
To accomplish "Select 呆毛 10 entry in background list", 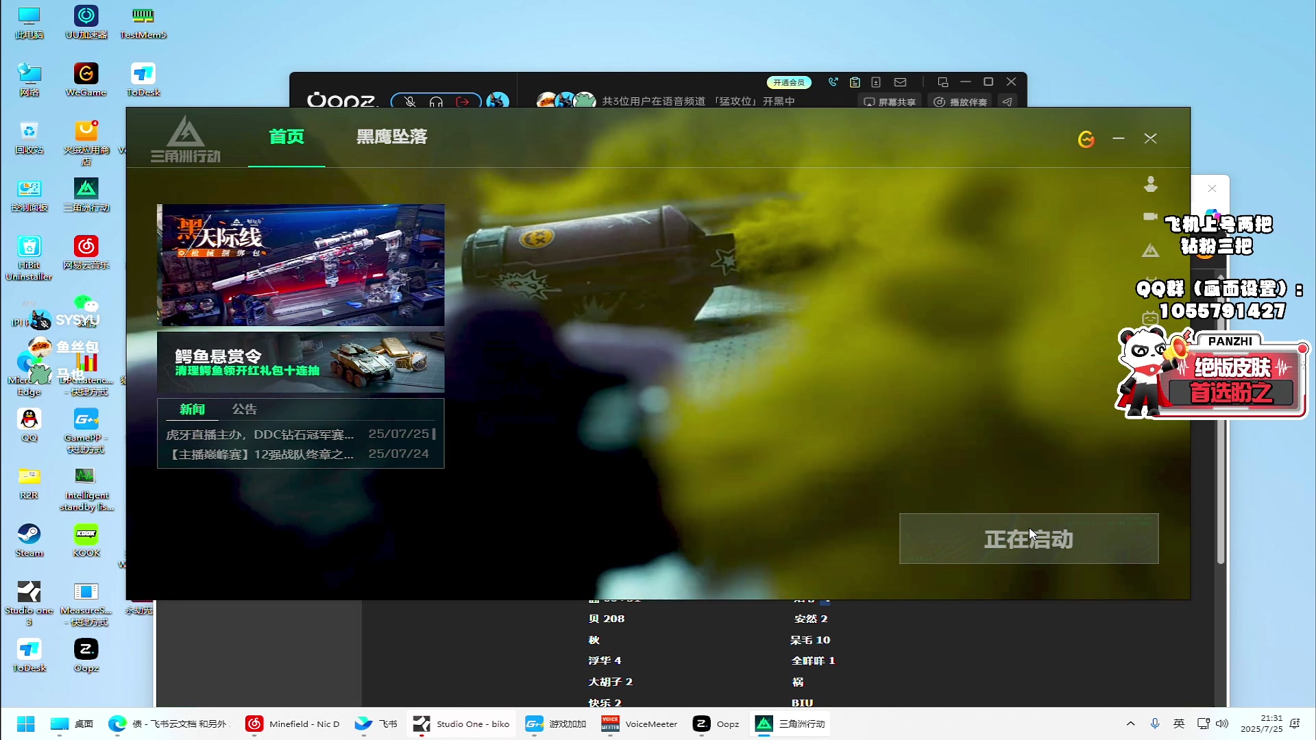I will point(810,640).
